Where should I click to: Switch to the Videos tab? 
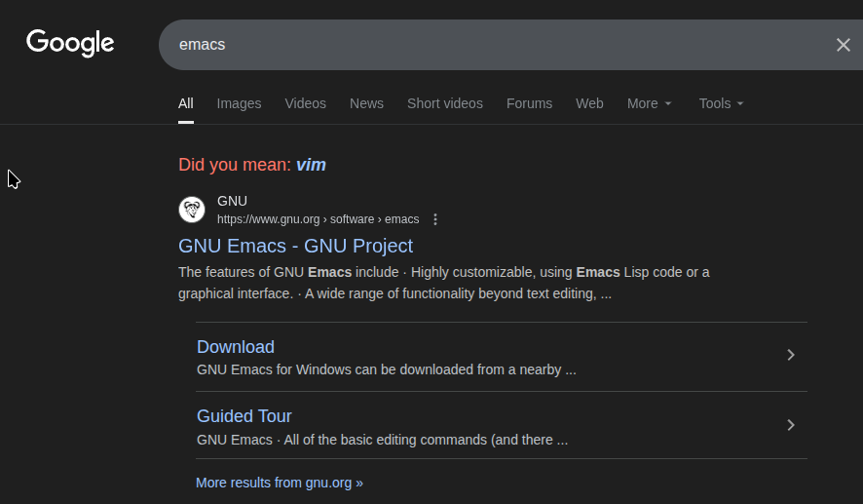coord(306,103)
